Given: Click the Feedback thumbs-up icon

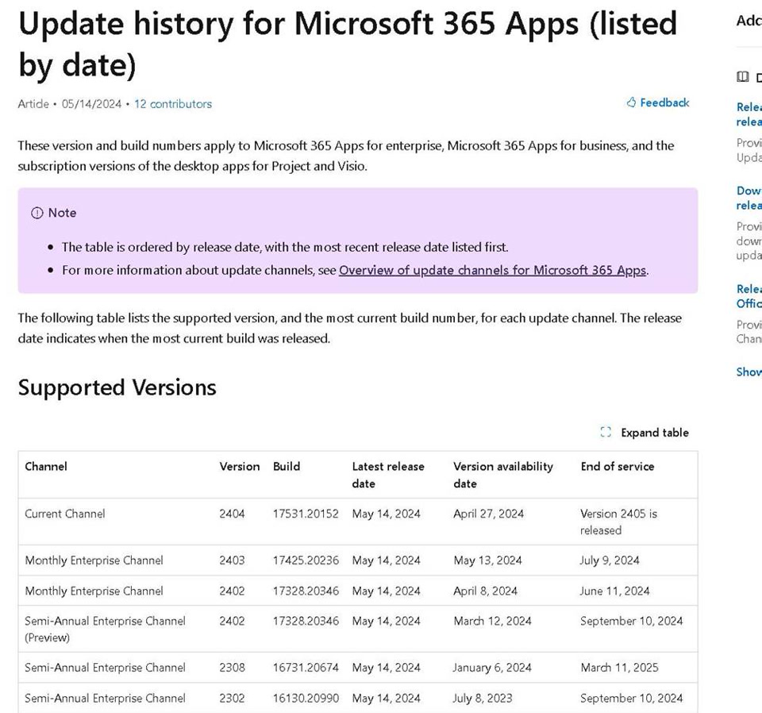Looking at the screenshot, I should 631,102.
